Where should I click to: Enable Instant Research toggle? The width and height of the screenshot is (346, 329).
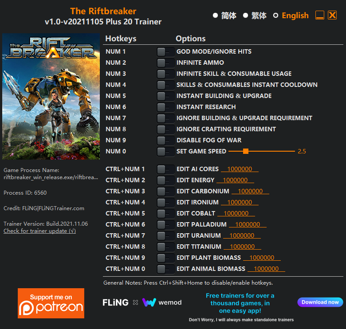pos(165,107)
